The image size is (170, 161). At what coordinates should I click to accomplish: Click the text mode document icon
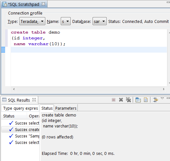[x=146, y=100]
